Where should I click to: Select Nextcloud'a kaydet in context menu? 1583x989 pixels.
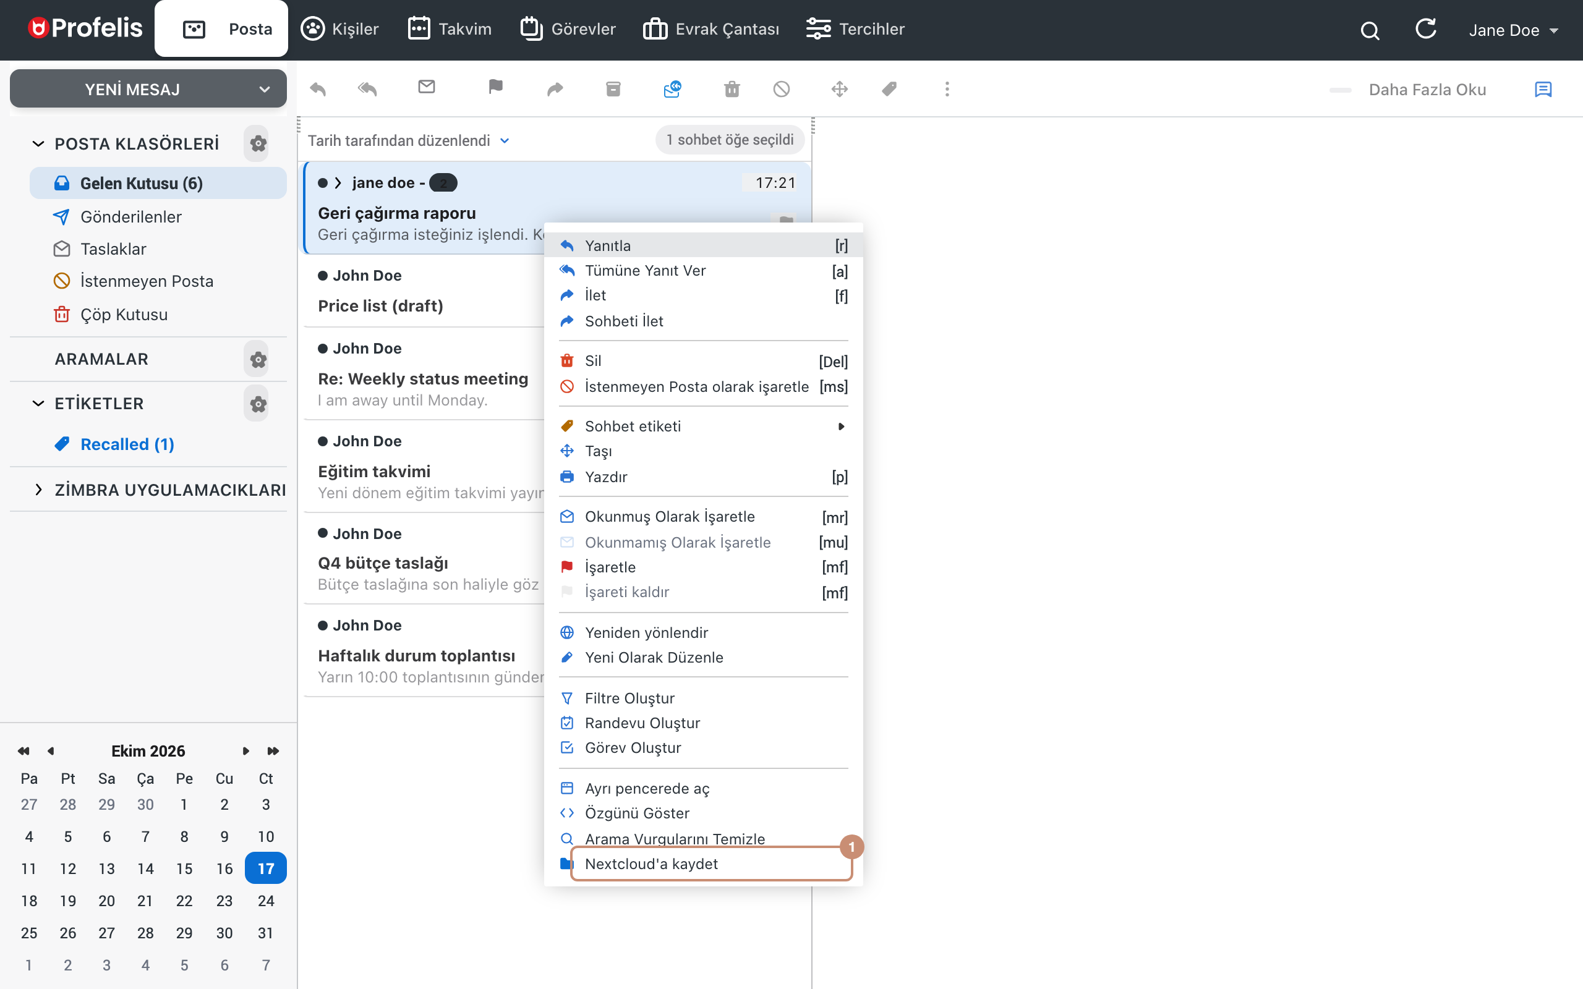point(703,864)
